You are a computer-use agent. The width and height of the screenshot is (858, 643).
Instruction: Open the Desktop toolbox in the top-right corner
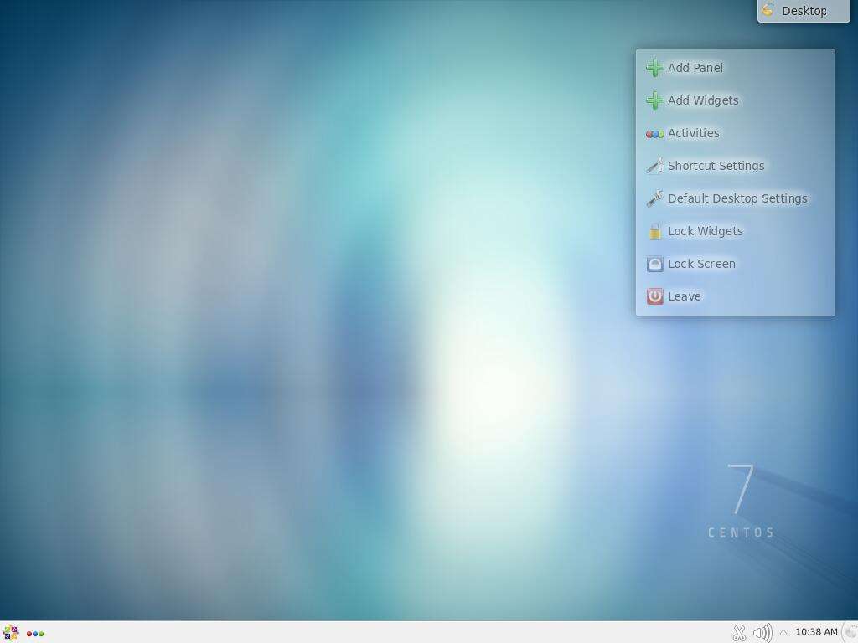[x=802, y=11]
